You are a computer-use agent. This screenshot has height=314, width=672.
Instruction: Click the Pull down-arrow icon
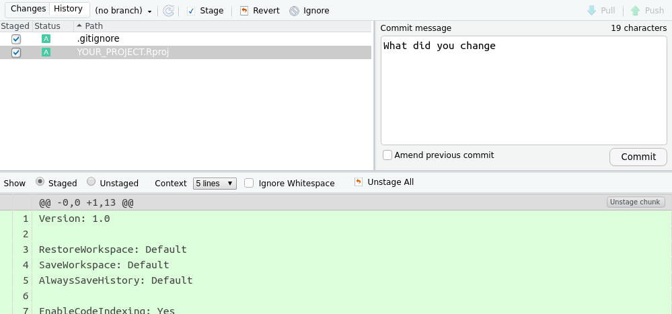tap(591, 11)
